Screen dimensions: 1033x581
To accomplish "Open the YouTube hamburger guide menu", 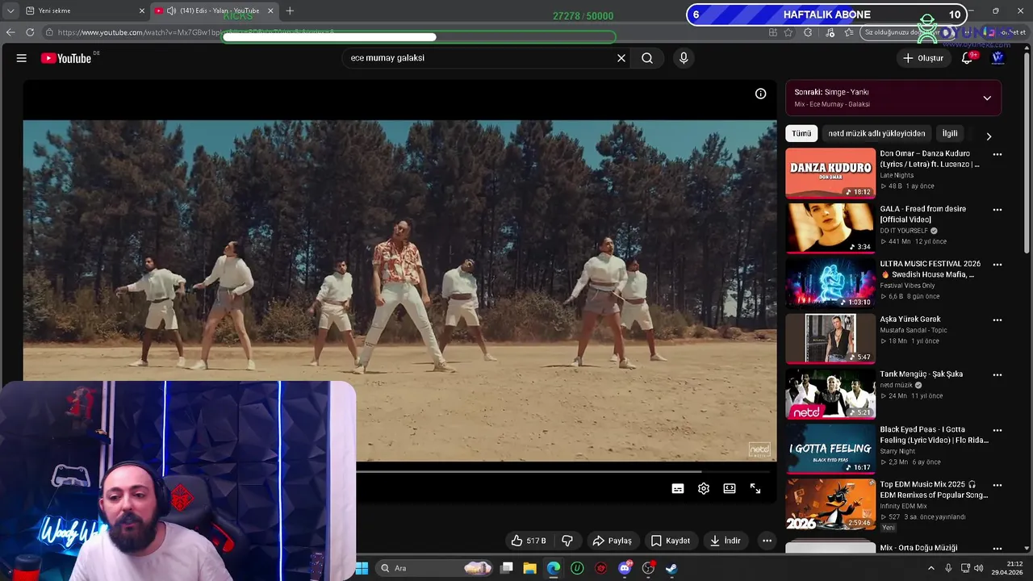I will pos(22,58).
